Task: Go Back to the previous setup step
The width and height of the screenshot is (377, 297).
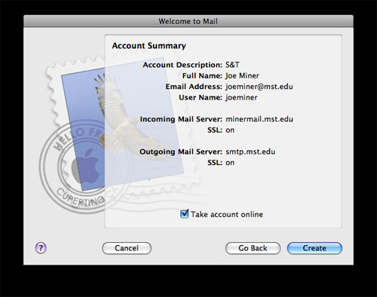Action: [253, 248]
